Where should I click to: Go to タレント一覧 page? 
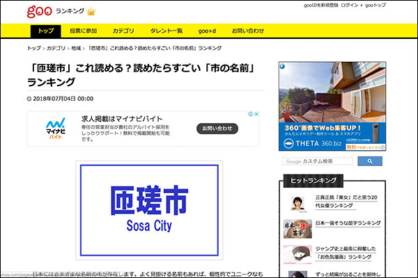(x=166, y=31)
